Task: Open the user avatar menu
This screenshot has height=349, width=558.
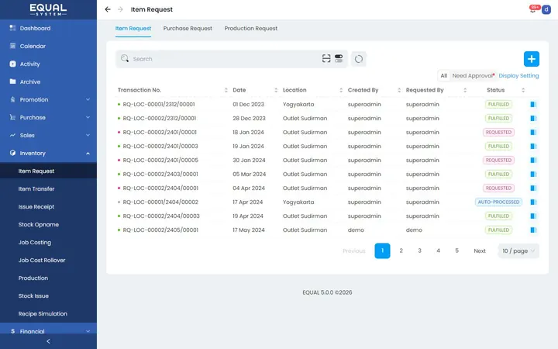Action: 546,9
